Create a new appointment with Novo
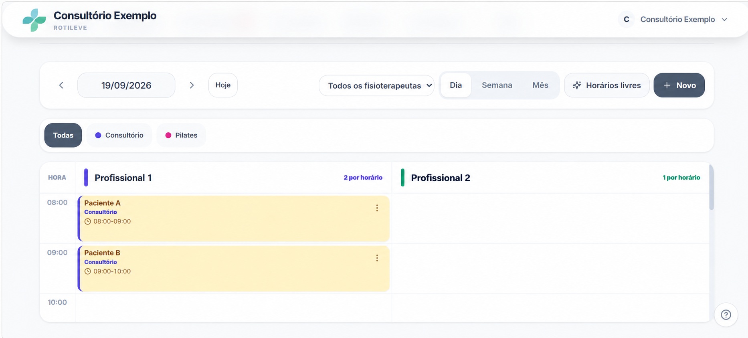 679,85
